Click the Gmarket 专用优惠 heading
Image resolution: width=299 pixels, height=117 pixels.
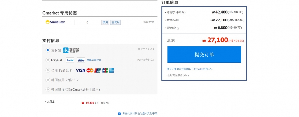tap(60, 13)
